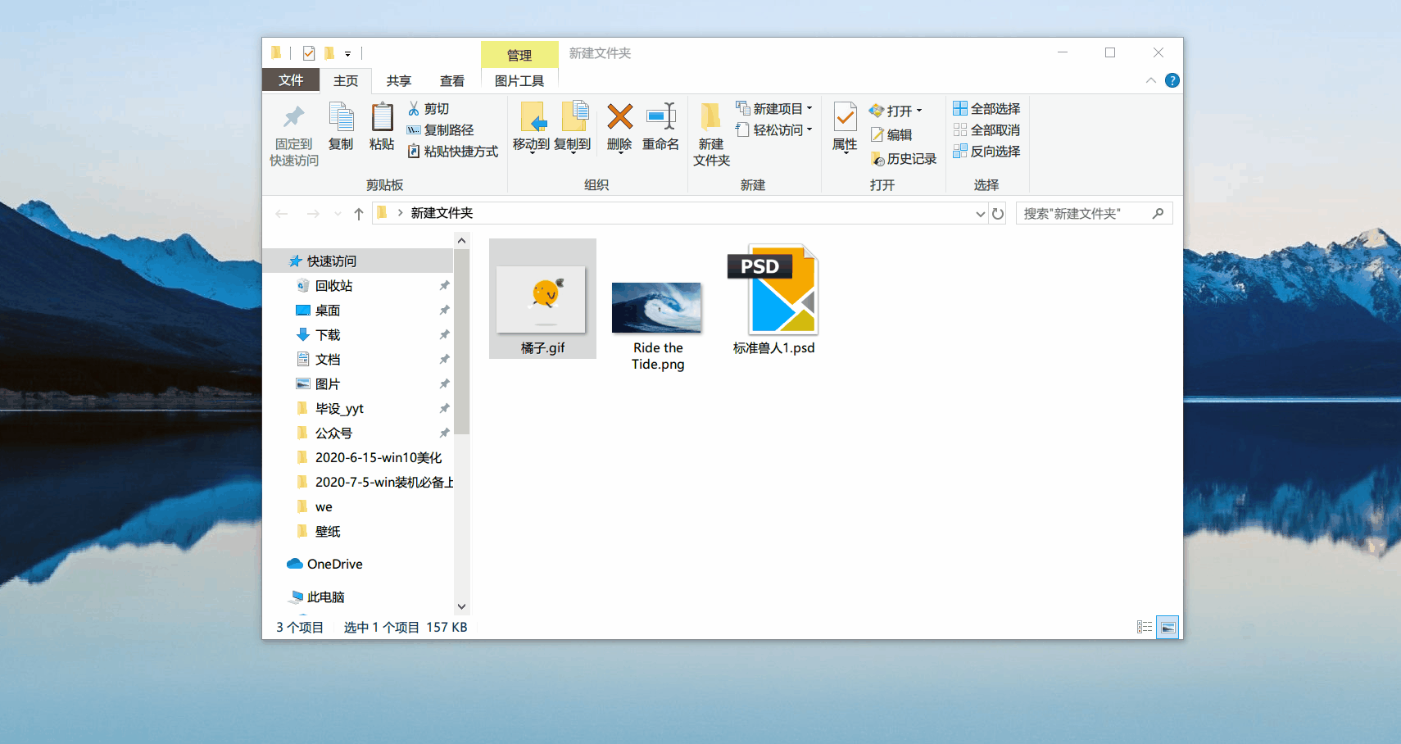Select the Cut (剪切) tool
This screenshot has height=744, width=1401.
(433, 107)
